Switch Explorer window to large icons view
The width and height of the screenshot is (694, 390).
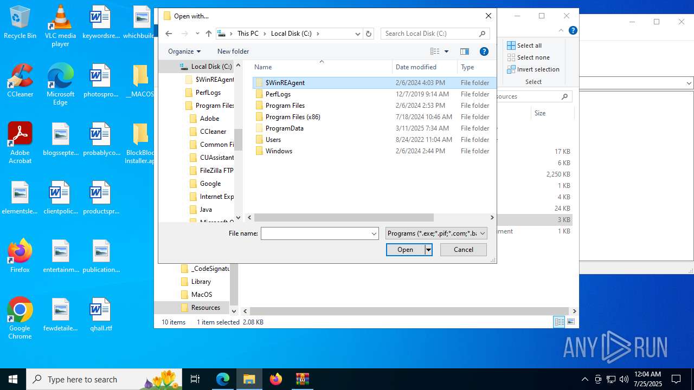pos(571,322)
